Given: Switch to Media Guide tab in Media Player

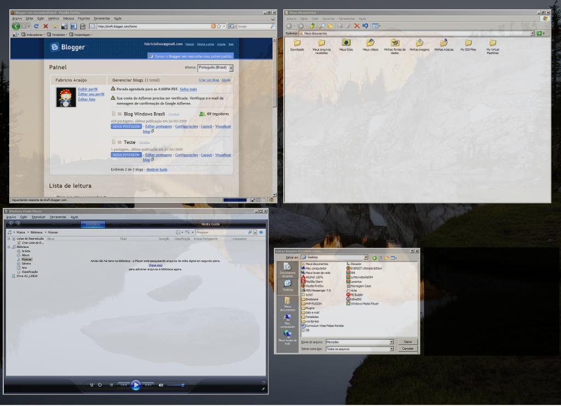Looking at the screenshot, I should tap(210, 224).
